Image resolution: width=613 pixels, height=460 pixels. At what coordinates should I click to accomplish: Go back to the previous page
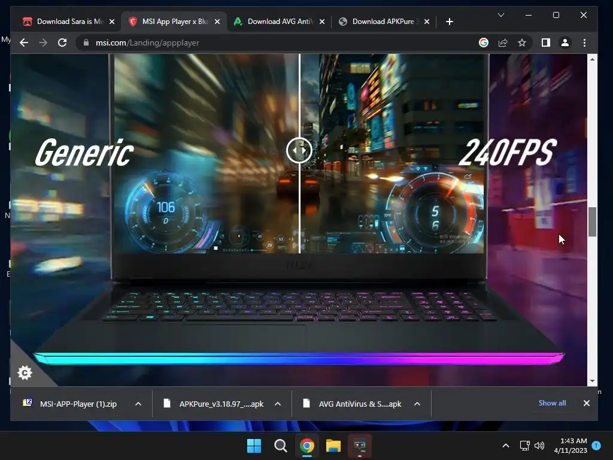pyautogui.click(x=24, y=43)
